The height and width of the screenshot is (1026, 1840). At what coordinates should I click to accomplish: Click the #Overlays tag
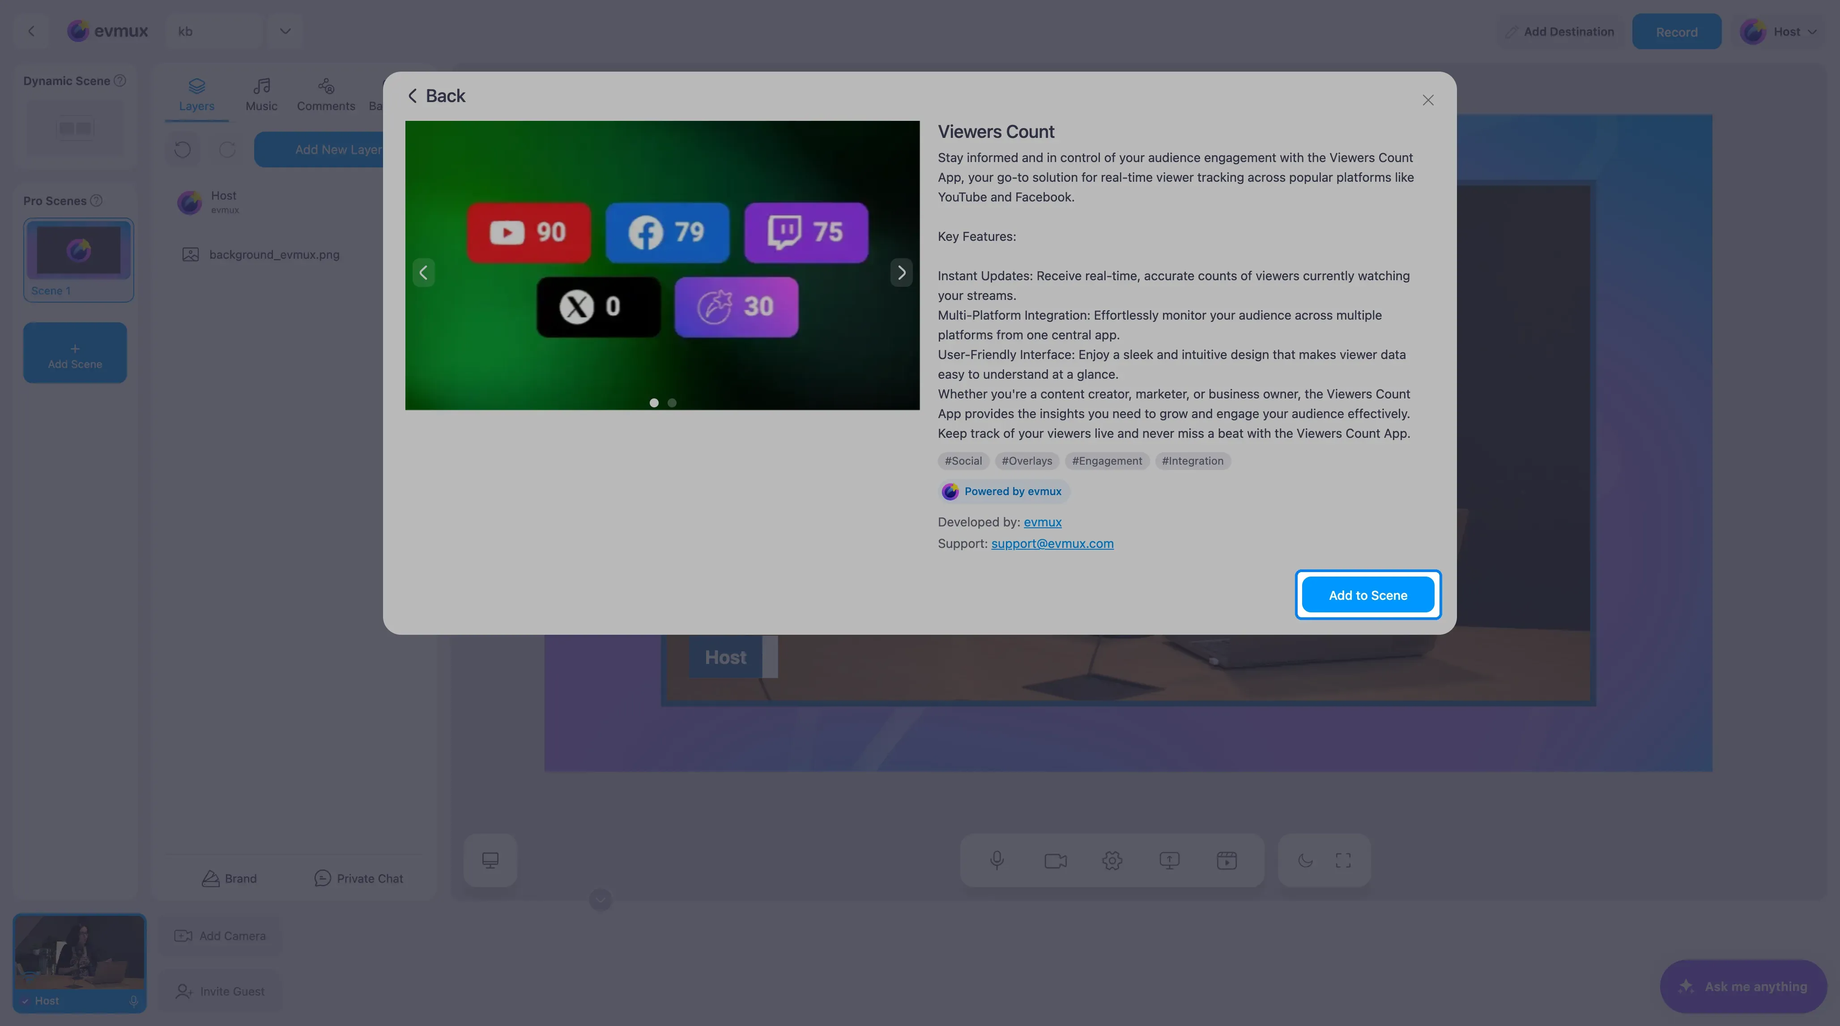(1026, 461)
